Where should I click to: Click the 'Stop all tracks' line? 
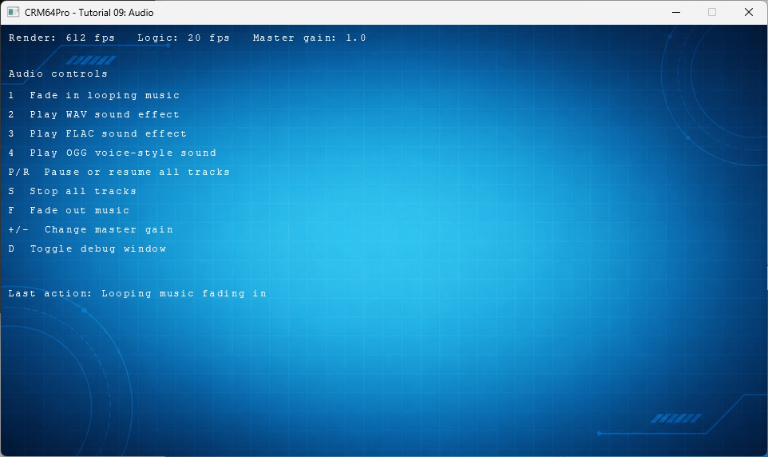coord(73,191)
